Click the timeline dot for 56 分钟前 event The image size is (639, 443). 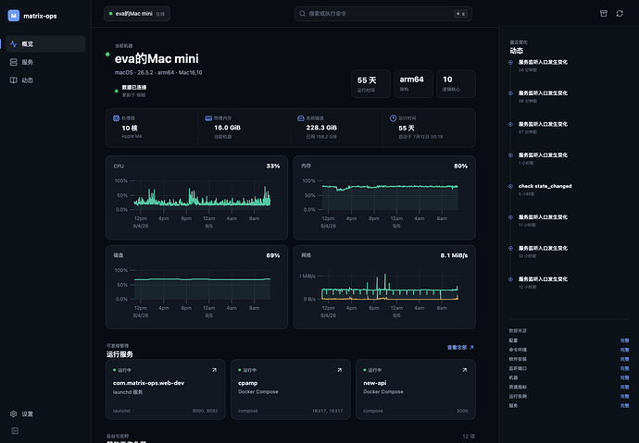(x=510, y=93)
